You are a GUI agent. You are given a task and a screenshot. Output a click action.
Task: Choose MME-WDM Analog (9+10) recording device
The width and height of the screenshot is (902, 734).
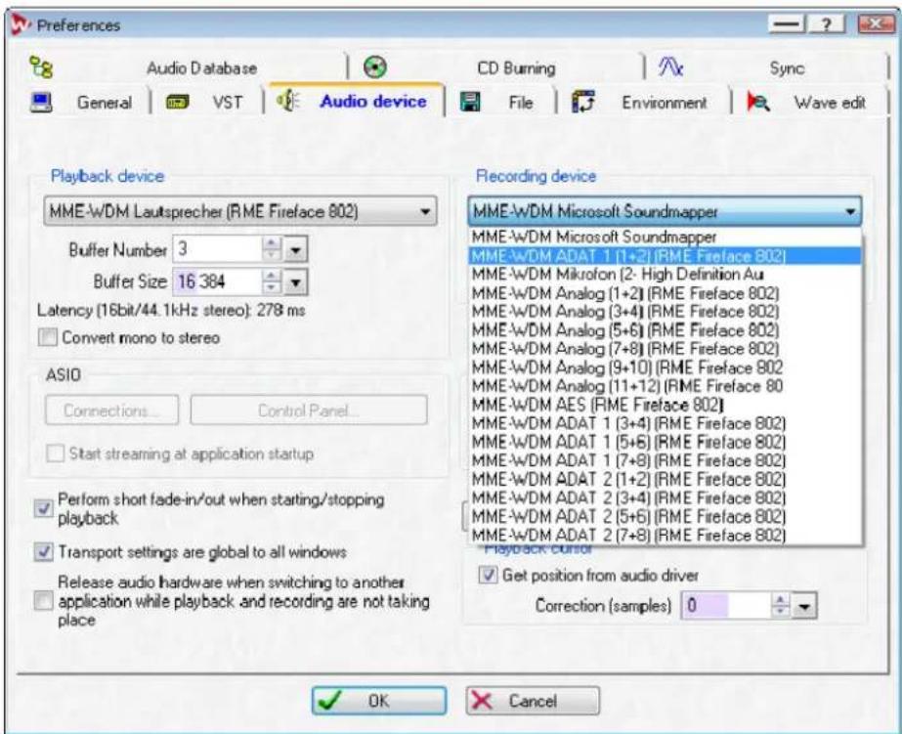click(x=666, y=367)
